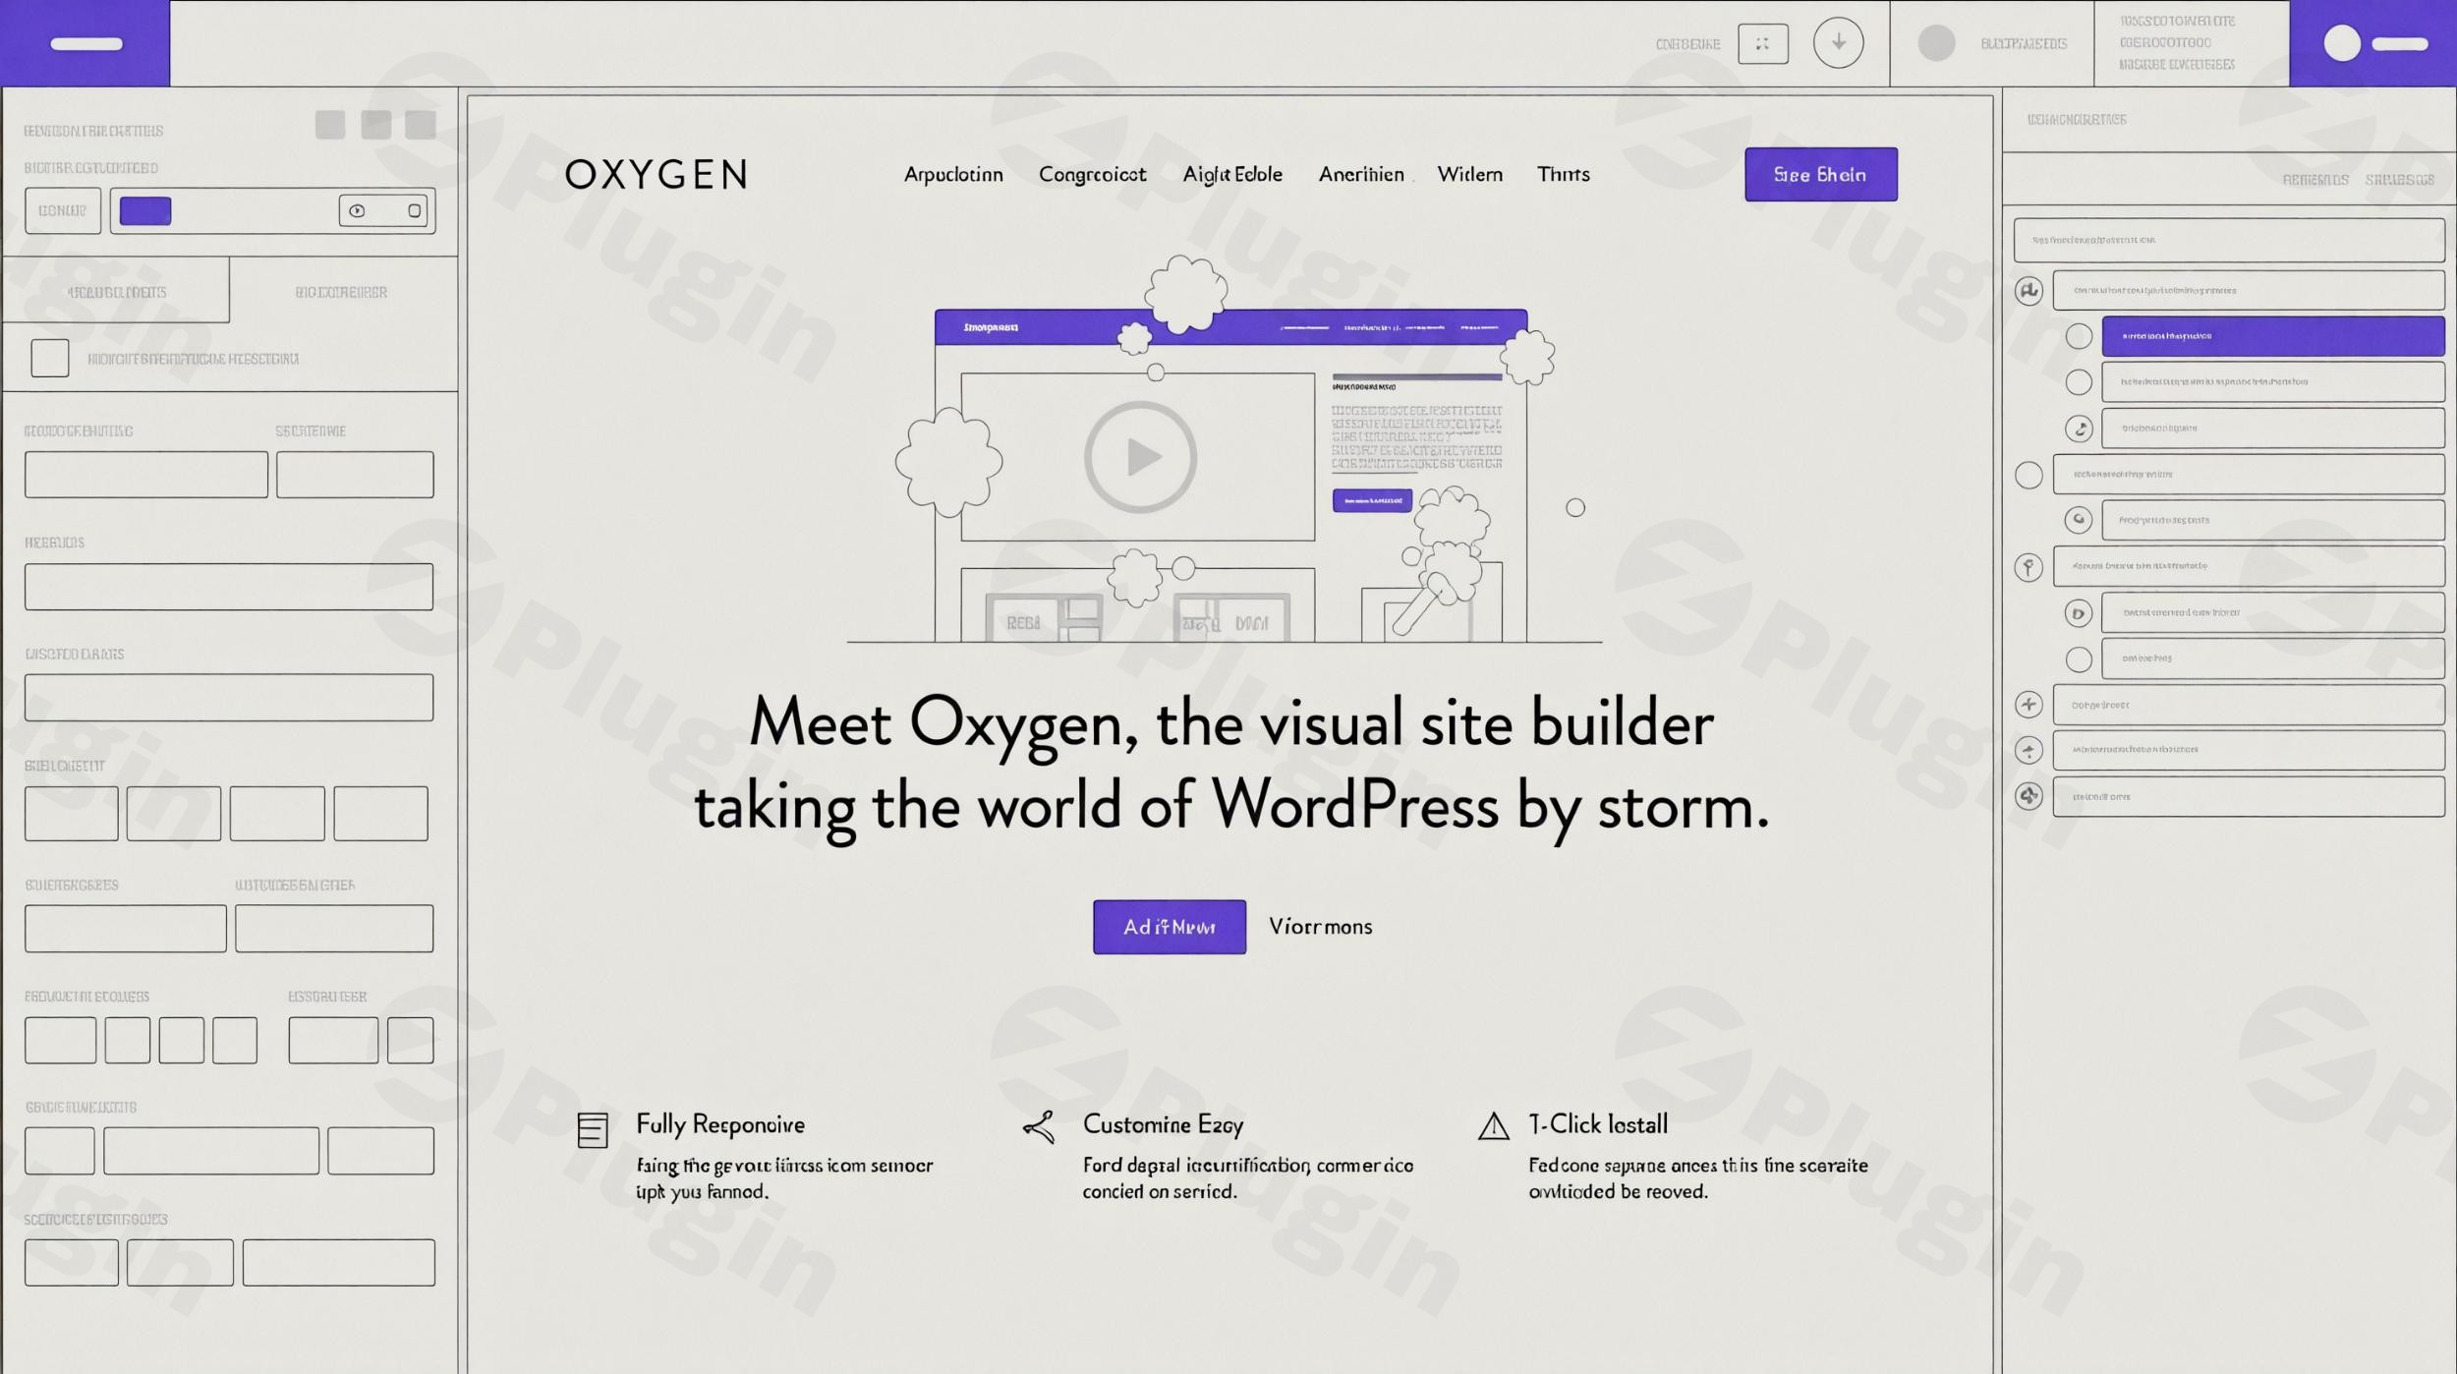Click the small rounded-square icon beside the purple swatch
This screenshot has height=1374, width=2457.
[414, 210]
